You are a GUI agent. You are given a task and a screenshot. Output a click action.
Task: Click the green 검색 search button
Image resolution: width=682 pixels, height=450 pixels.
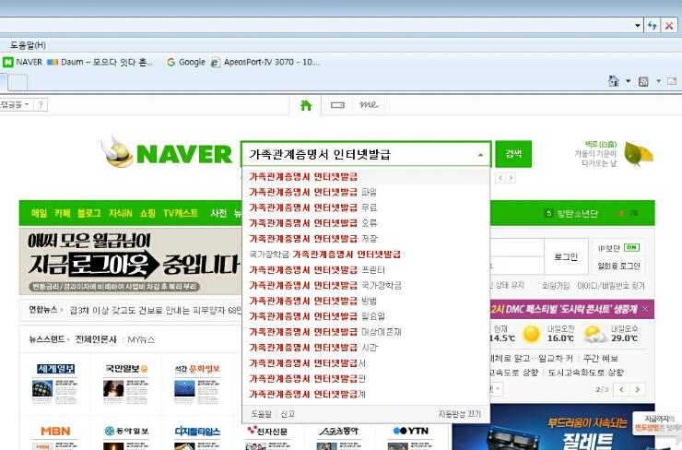tap(513, 154)
